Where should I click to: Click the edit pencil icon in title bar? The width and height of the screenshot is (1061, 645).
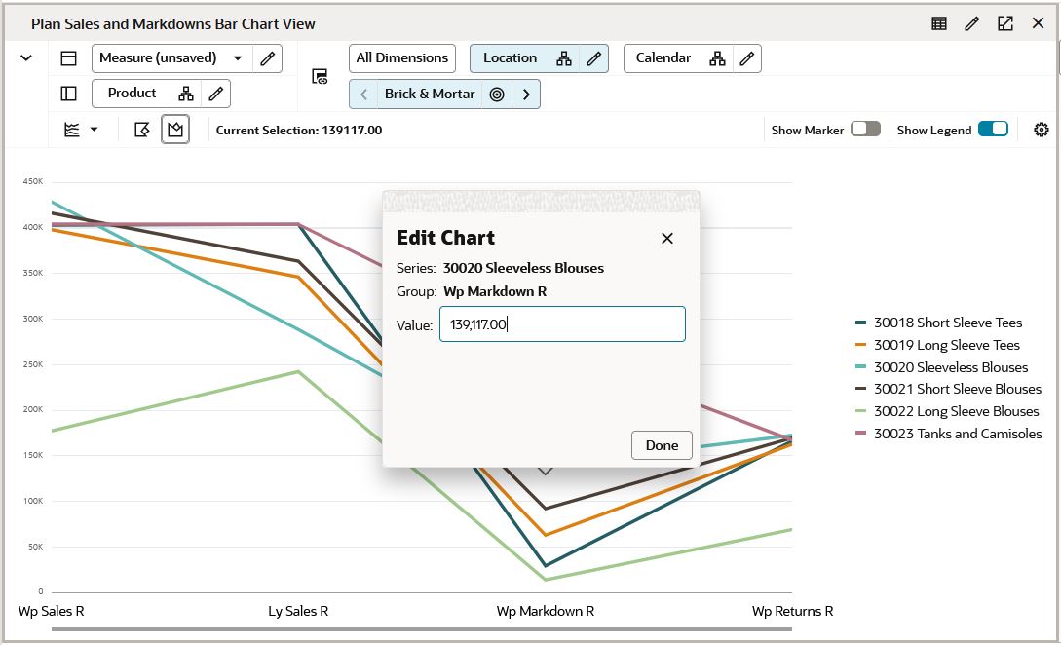pos(971,22)
